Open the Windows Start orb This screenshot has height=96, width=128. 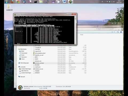point(6,2)
